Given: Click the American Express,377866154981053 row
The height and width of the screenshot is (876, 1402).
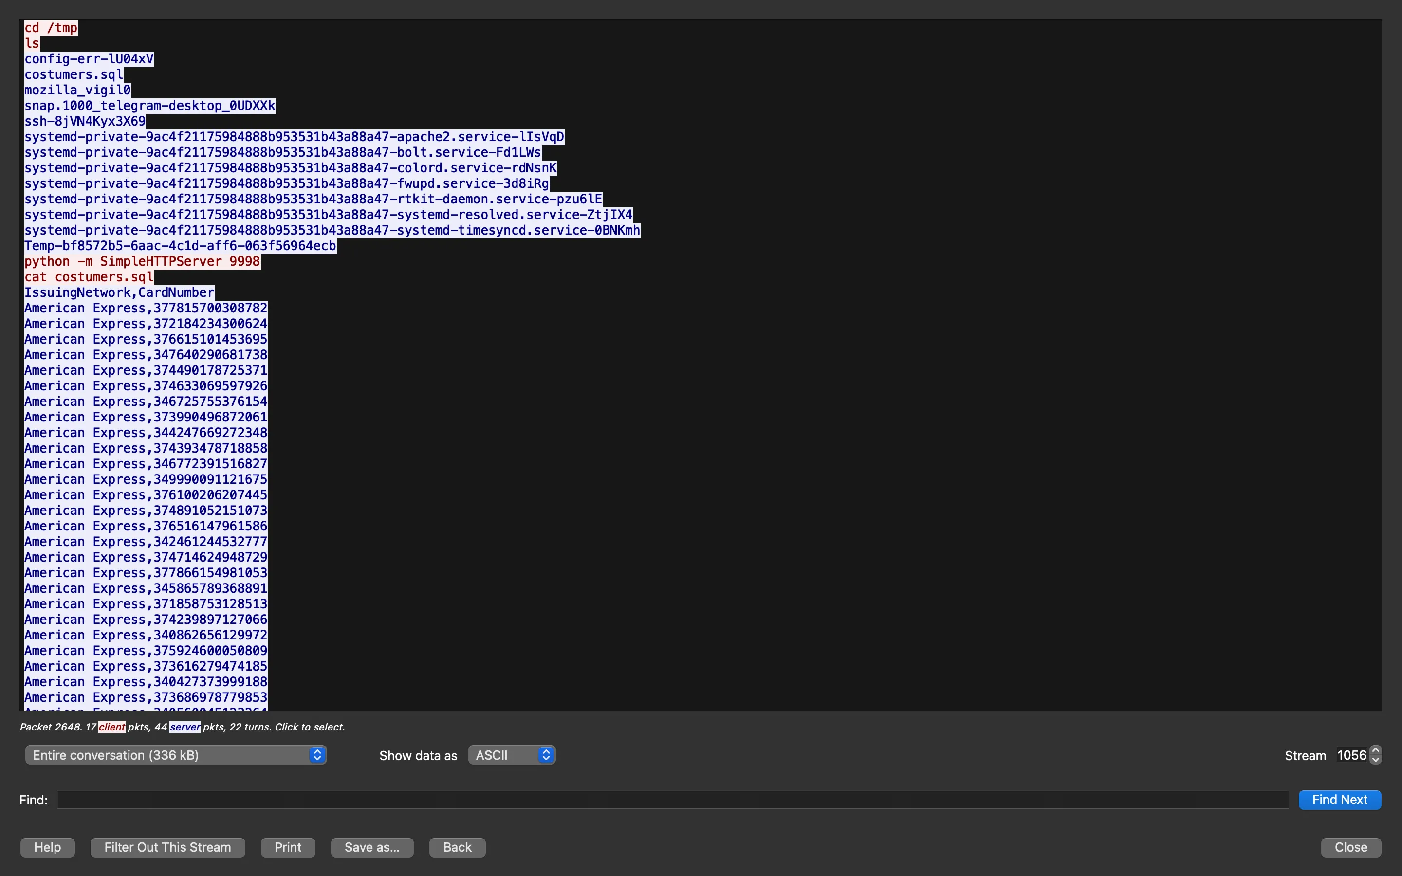Looking at the screenshot, I should (x=146, y=574).
